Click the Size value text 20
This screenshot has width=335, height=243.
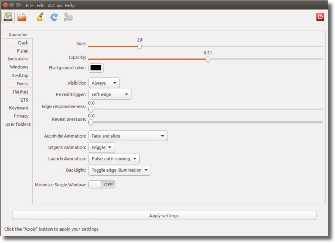[140, 40]
